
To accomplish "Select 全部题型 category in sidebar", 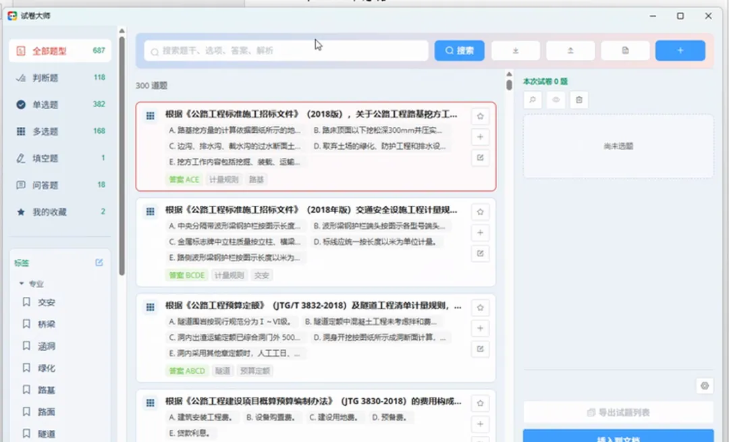I will tap(60, 51).
